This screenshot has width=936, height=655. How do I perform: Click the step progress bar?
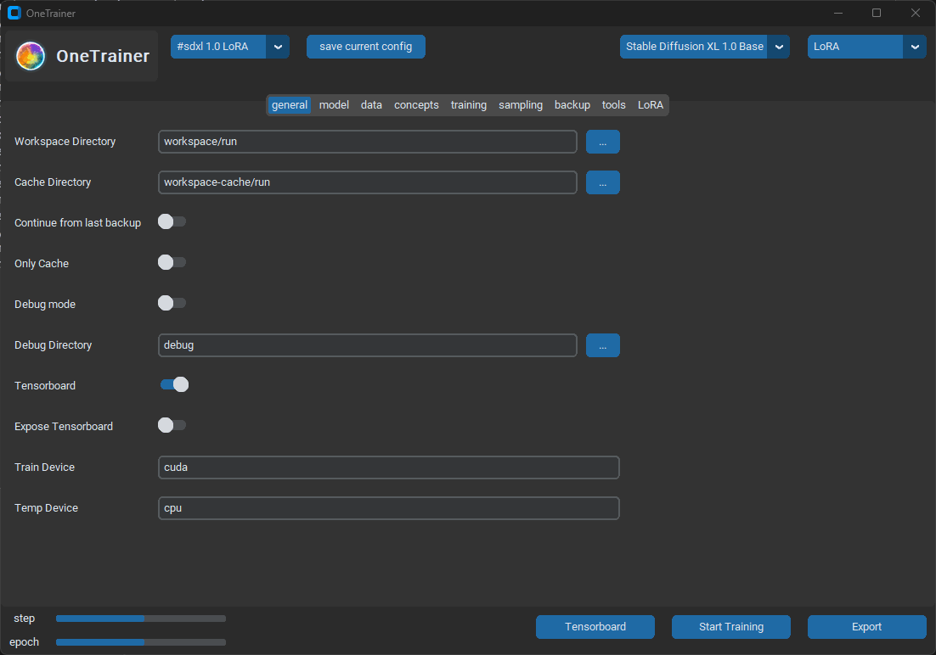[140, 619]
